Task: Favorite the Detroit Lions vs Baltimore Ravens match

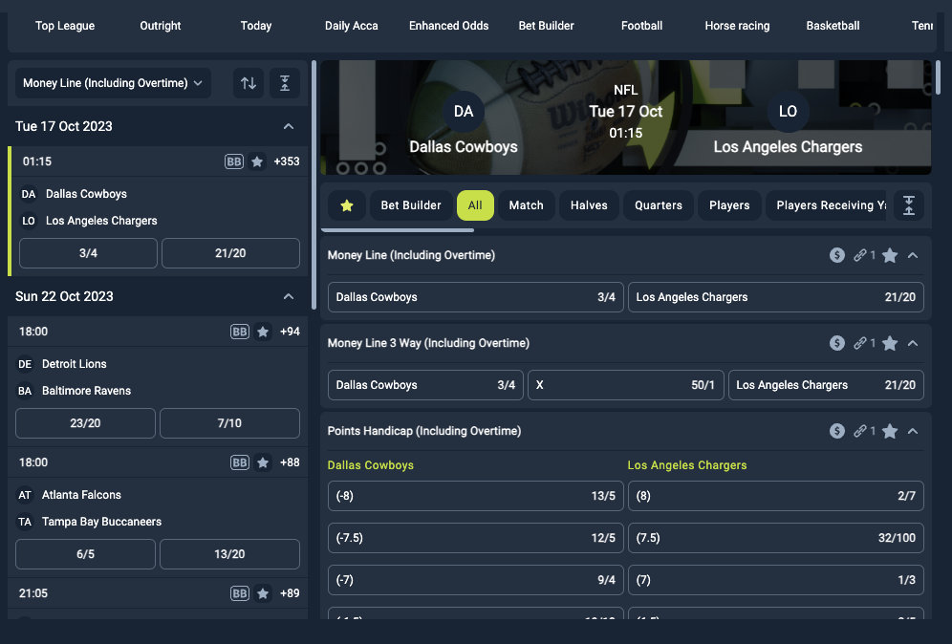Action: click(x=263, y=332)
